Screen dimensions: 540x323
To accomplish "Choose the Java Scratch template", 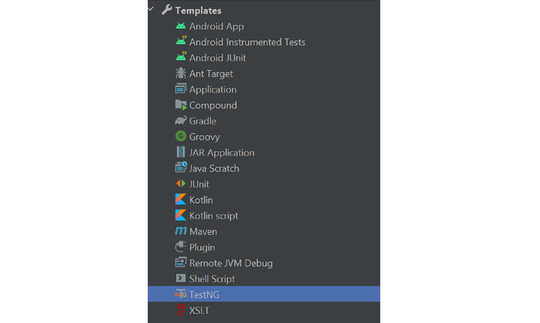I will click(214, 168).
